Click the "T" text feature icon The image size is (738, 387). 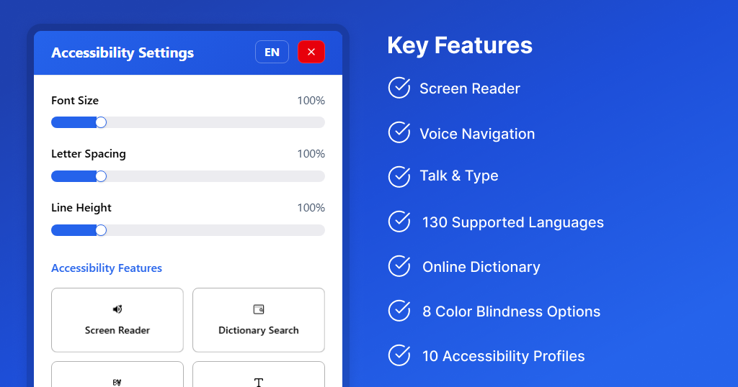pos(259,382)
